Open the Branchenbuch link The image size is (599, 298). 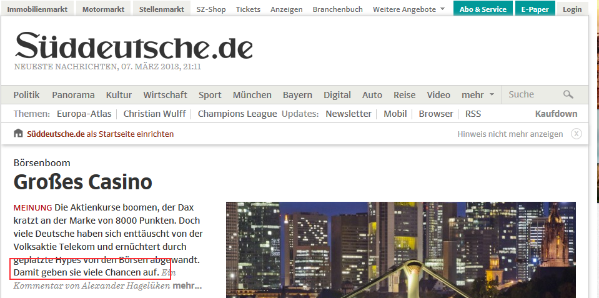[338, 9]
